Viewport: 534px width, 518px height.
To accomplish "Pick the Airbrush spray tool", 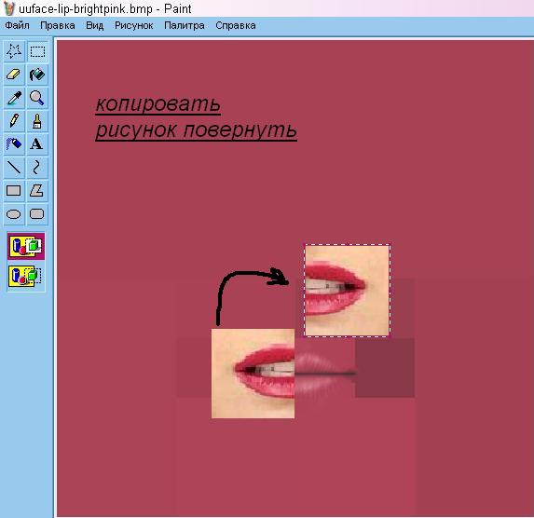I will [14, 144].
